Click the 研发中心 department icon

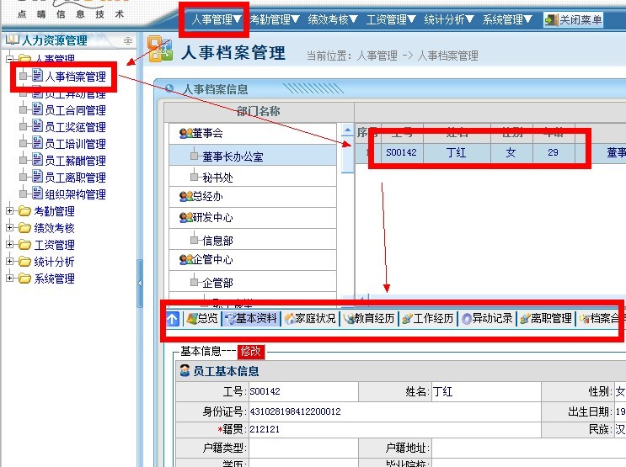[x=185, y=218]
